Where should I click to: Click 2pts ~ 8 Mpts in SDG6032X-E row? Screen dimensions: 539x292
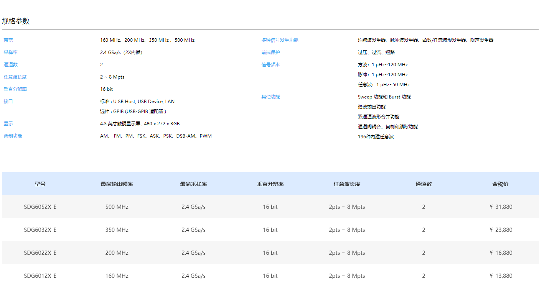[x=347, y=230]
